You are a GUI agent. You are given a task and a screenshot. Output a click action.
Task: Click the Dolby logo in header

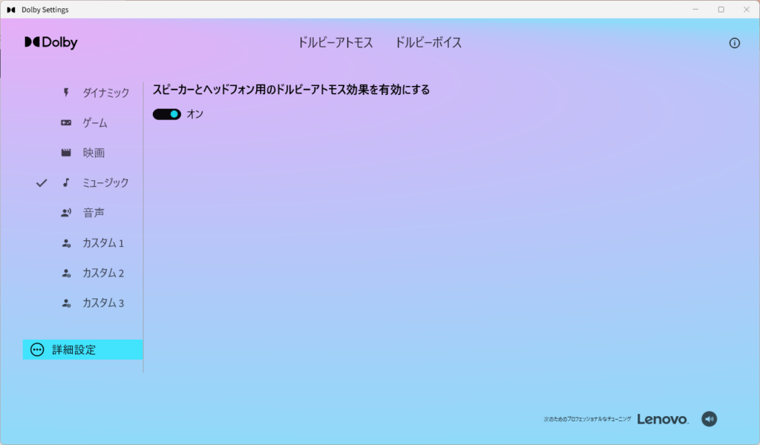[50, 42]
